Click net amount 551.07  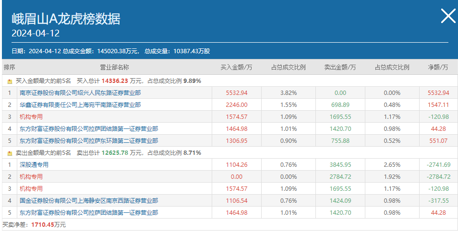438,141
